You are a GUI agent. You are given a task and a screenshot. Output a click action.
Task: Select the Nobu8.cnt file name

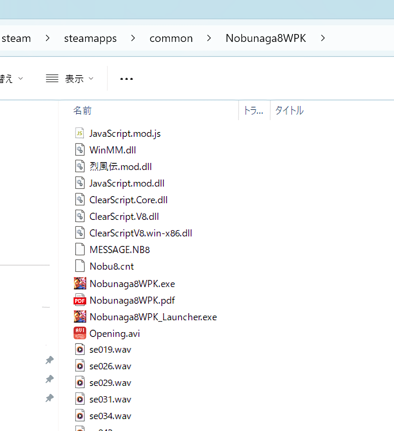point(112,267)
